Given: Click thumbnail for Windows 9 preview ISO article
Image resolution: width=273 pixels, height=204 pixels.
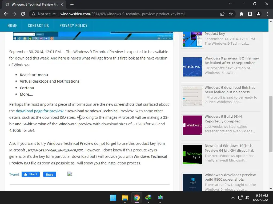Looking at the screenshot, I should pyautogui.click(x=192, y=67).
